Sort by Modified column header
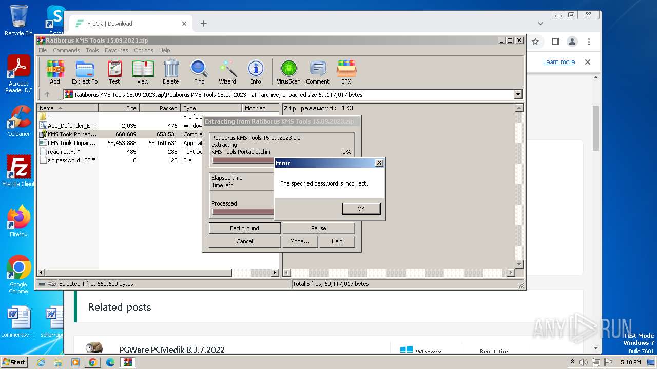Viewport: 657px width, 369px height. [260, 108]
